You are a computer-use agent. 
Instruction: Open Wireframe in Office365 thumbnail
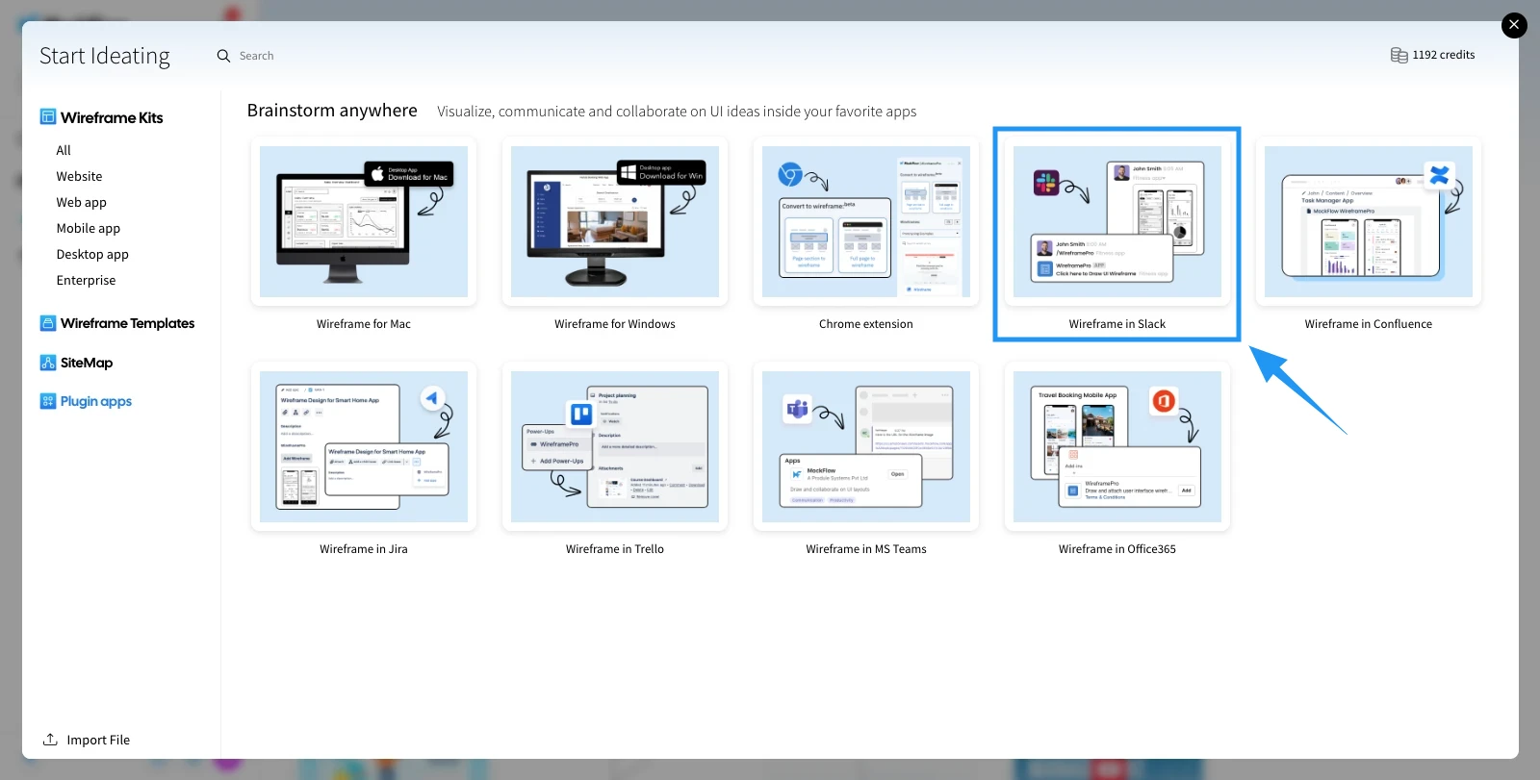click(1117, 446)
